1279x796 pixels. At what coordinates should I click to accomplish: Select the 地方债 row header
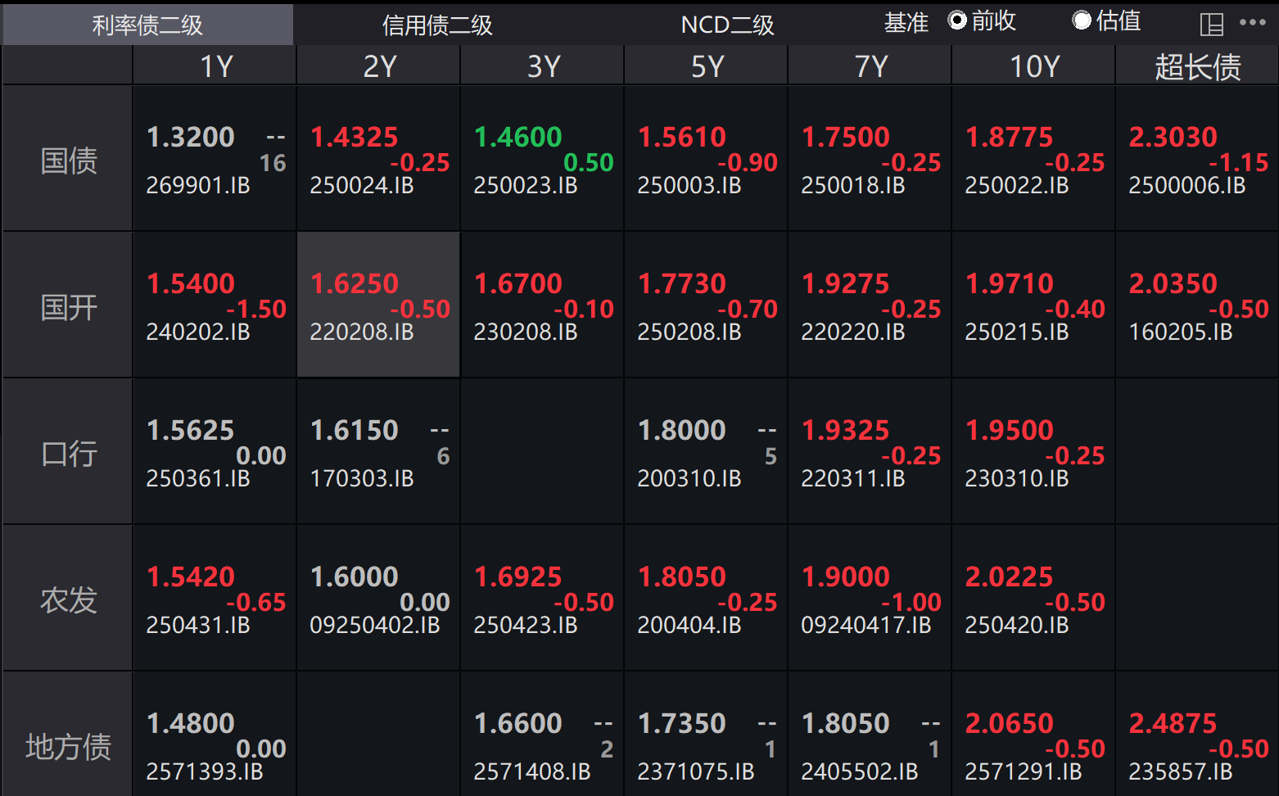(68, 746)
